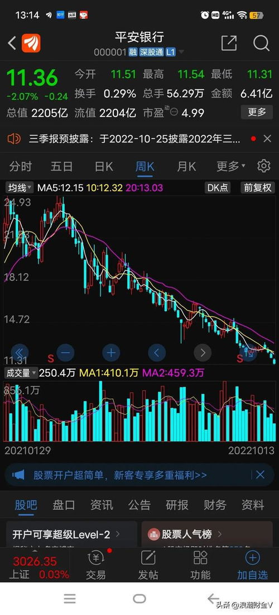
Task: Open 新客专享多重福利 promo link
Action: point(161,475)
